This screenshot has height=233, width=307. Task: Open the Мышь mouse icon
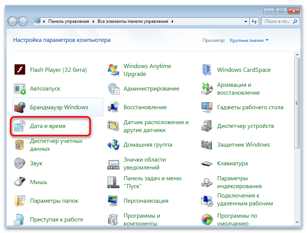tap(19, 182)
